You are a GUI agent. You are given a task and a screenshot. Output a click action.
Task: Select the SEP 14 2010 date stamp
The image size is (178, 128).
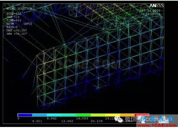(x=150, y=11)
